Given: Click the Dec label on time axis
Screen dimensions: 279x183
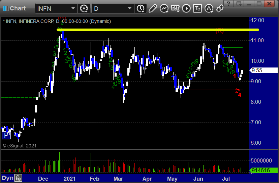Looking at the screenshot, I should [x=43, y=179].
